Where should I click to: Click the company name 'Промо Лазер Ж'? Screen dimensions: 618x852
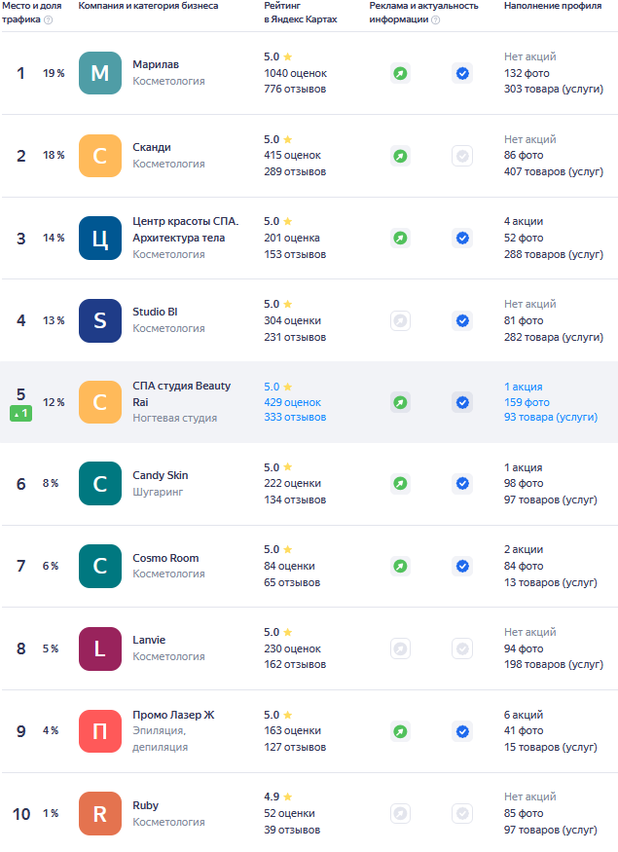point(173,715)
